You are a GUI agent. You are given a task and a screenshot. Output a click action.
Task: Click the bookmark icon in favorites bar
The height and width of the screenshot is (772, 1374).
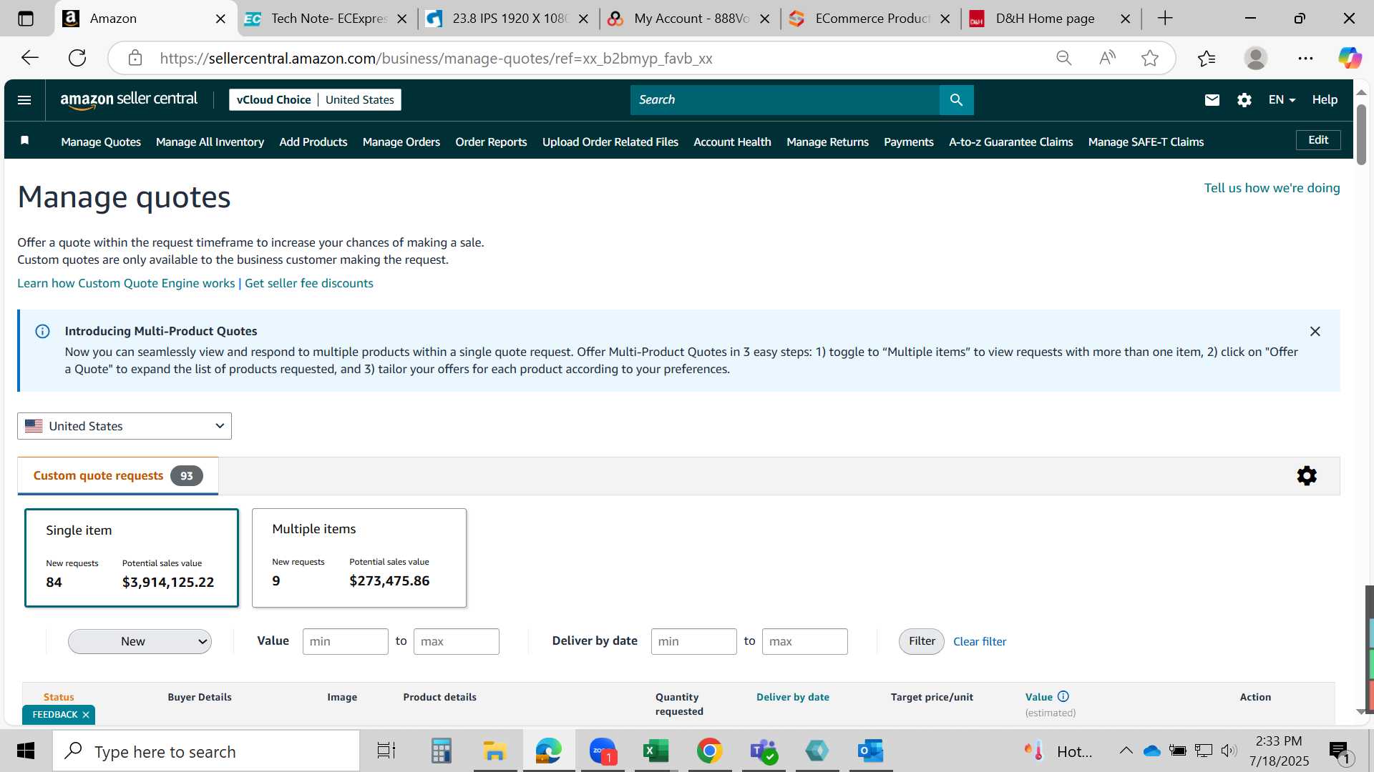click(24, 141)
